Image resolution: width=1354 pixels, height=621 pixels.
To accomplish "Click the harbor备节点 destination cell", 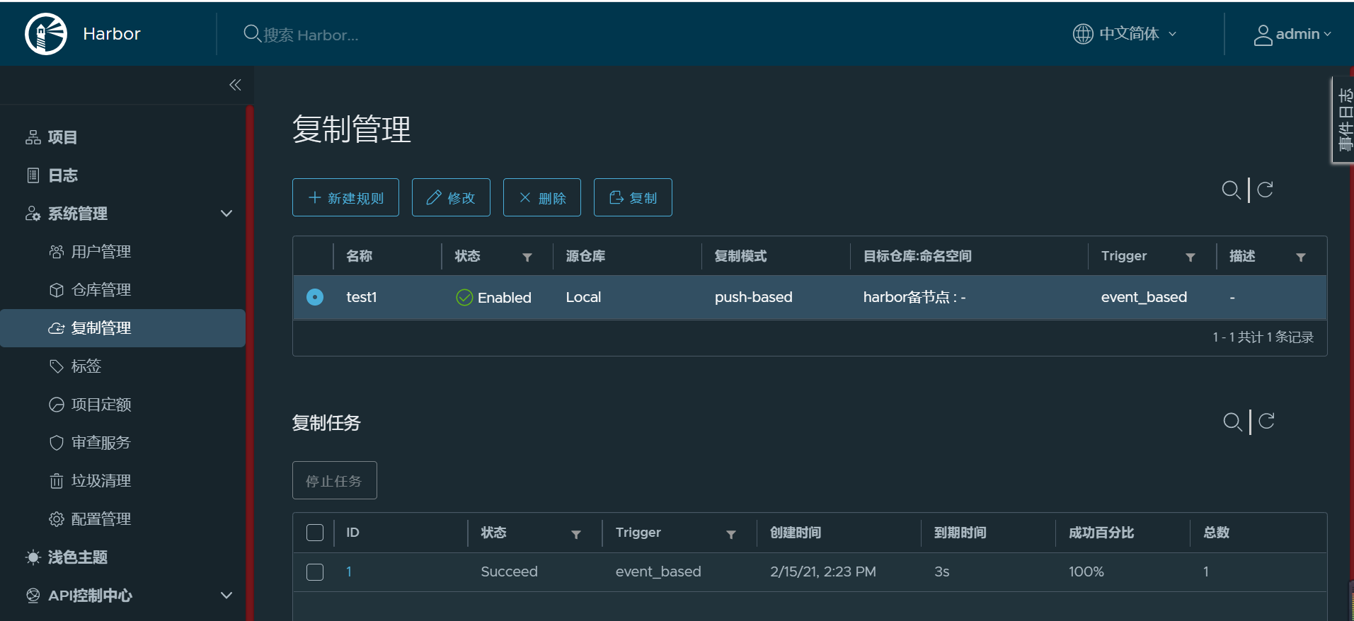I will click(914, 297).
